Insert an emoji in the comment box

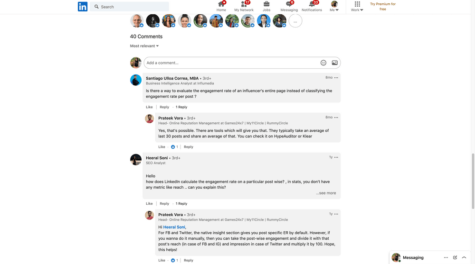(323, 63)
